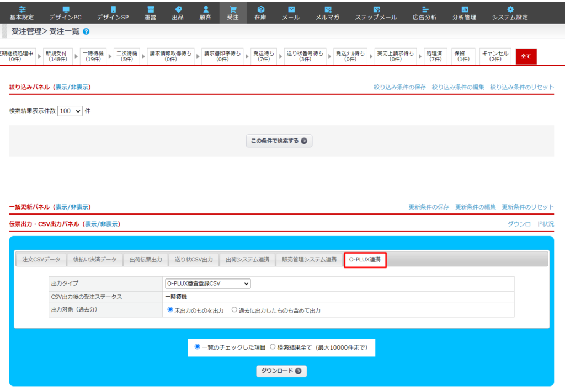Select 過去に出力したものも含めて出力 option
This screenshot has height=391, width=565.
[x=234, y=310]
